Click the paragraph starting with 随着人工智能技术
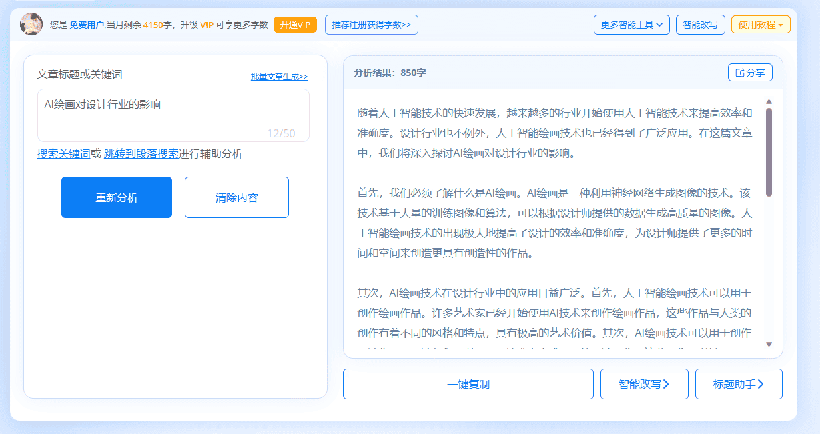 coord(554,133)
